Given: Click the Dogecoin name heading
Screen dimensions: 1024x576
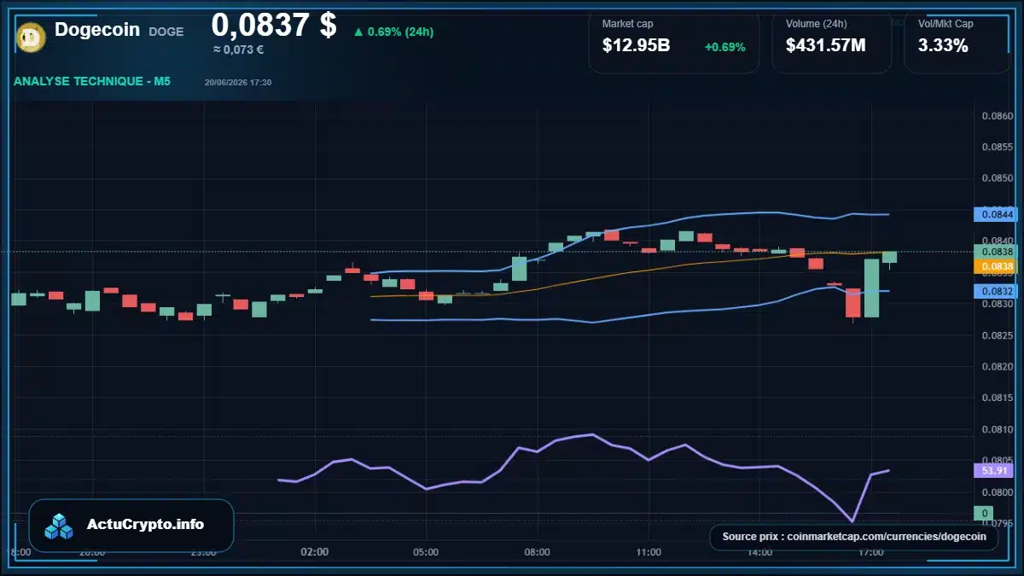Looking at the screenshot, I should click(97, 30).
